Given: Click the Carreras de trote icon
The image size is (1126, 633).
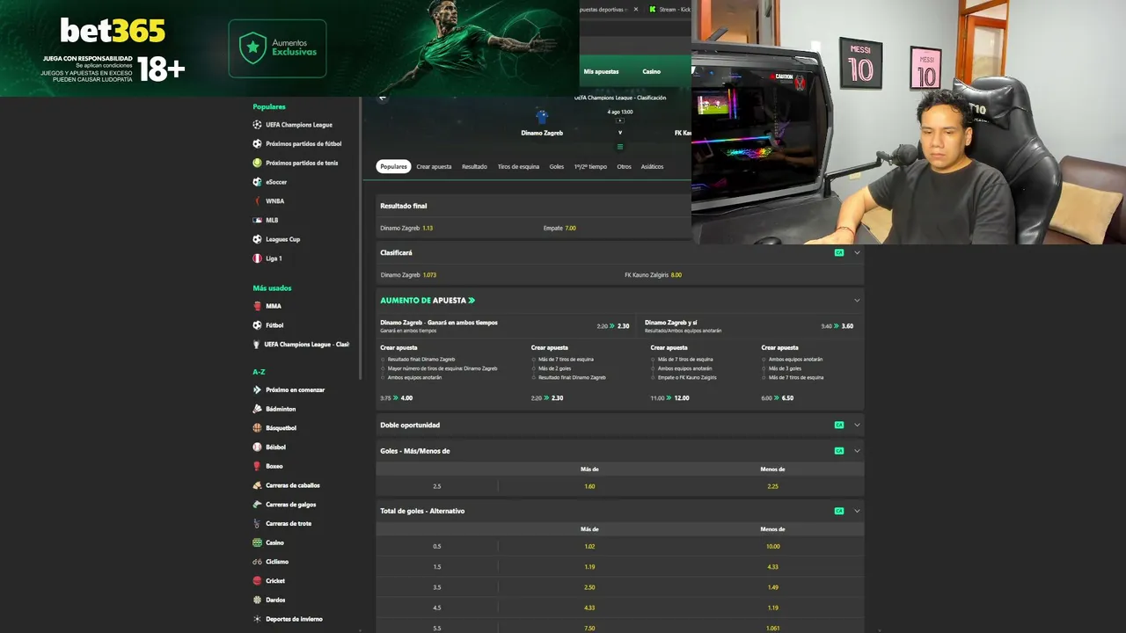Looking at the screenshot, I should (258, 523).
